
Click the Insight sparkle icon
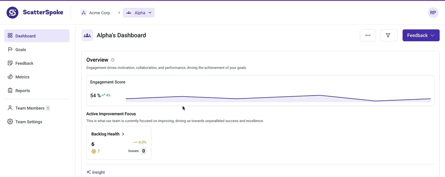click(x=89, y=172)
